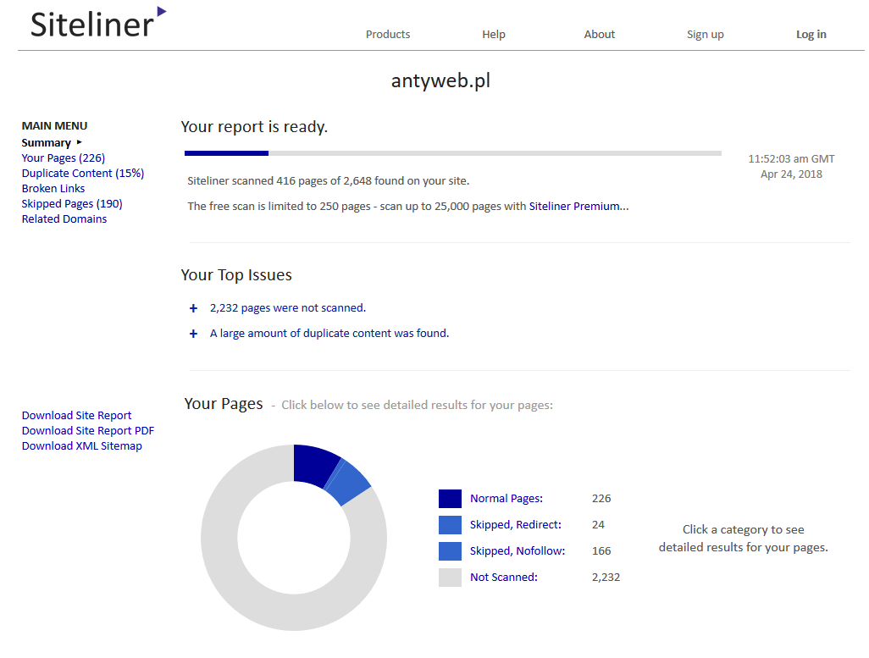Click the Skipped, Nofollow color swatch
The width and height of the screenshot is (869, 658).
450,551
